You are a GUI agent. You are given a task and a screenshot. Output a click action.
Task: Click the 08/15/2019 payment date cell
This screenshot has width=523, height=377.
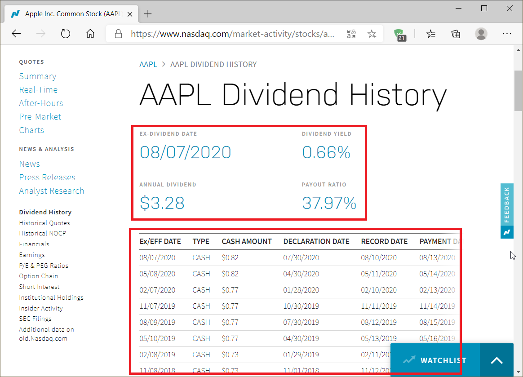coord(437,322)
